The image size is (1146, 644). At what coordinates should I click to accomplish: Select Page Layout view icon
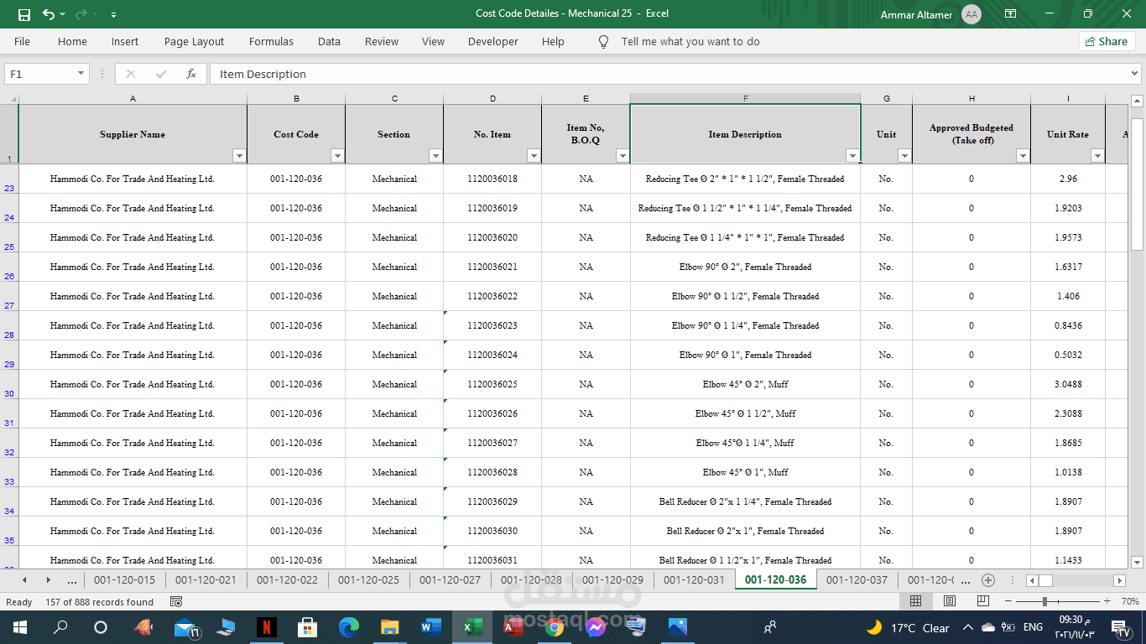pos(949,601)
